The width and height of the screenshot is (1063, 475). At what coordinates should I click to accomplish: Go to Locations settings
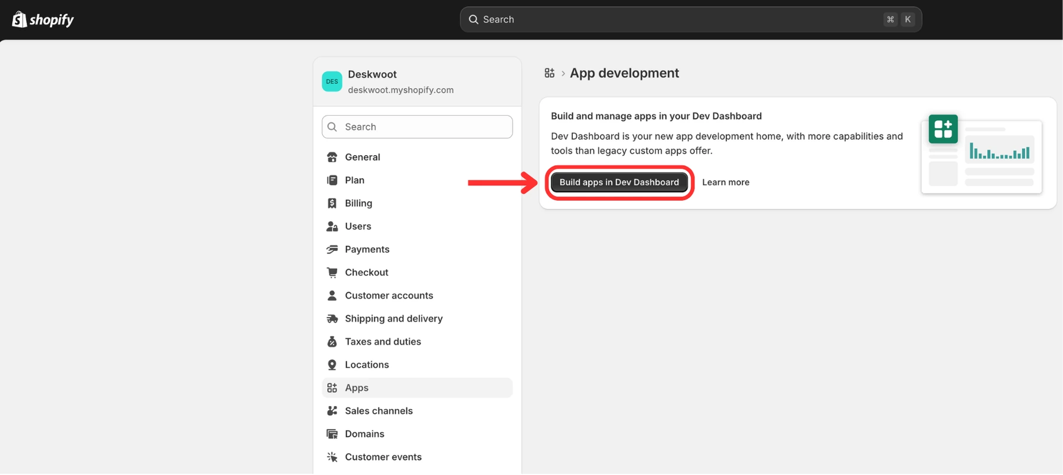coord(417,365)
